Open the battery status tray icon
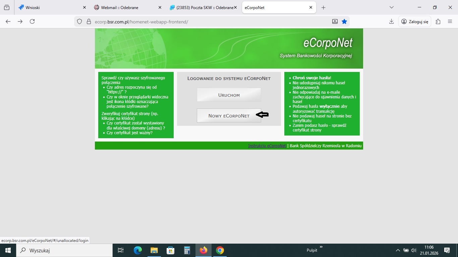This screenshot has width=458, height=257. tap(406, 250)
